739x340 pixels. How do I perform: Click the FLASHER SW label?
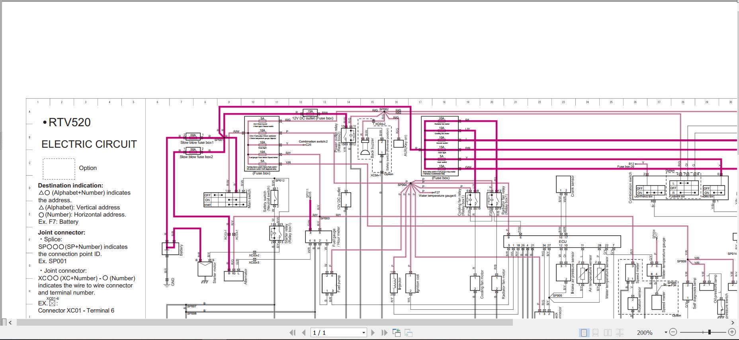(x=677, y=197)
